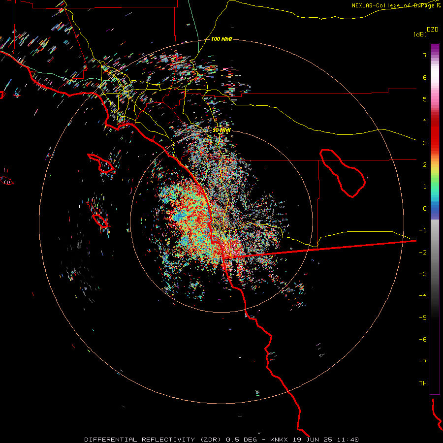Click the 3 value on the color scale
Viewport: 443px width, 443px height.
click(x=425, y=143)
